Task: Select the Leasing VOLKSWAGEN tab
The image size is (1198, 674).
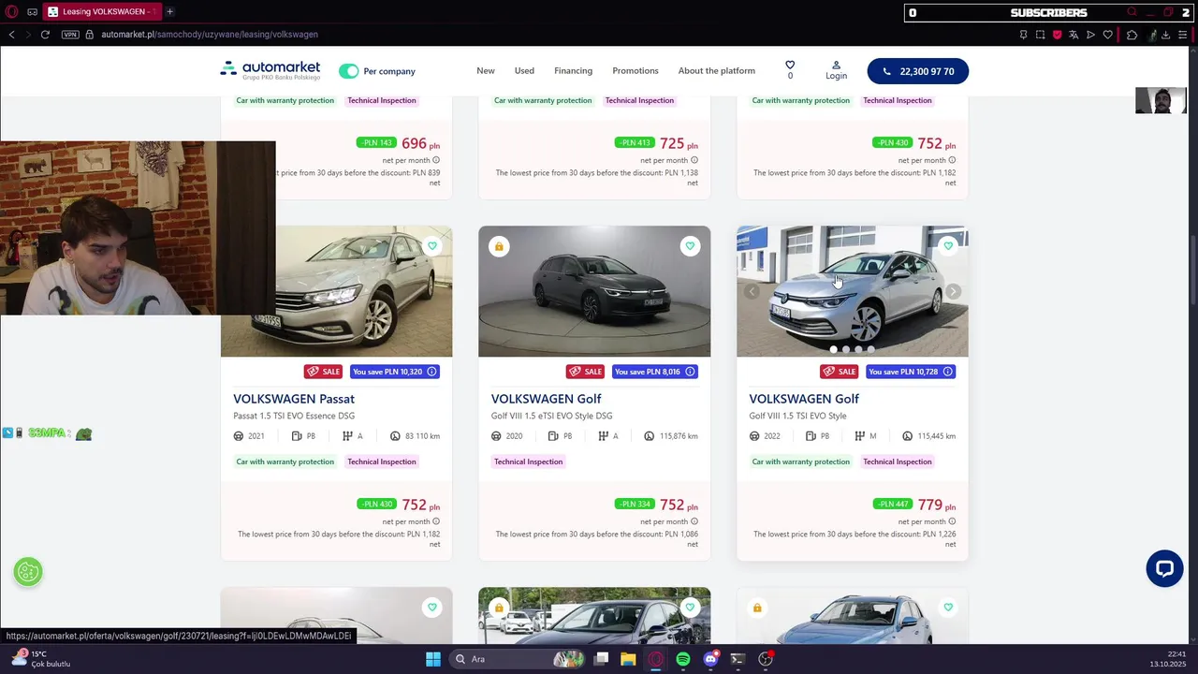Action: click(x=102, y=12)
